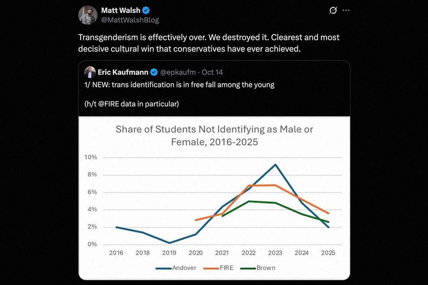Open the more options (three dots) menu
Image resolution: width=428 pixels, height=285 pixels.
(x=346, y=10)
